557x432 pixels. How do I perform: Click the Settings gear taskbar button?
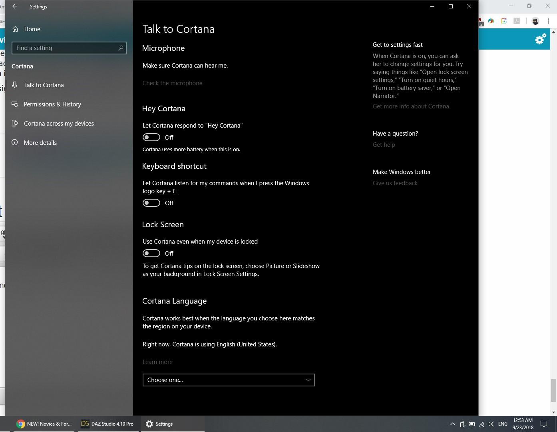click(172, 424)
